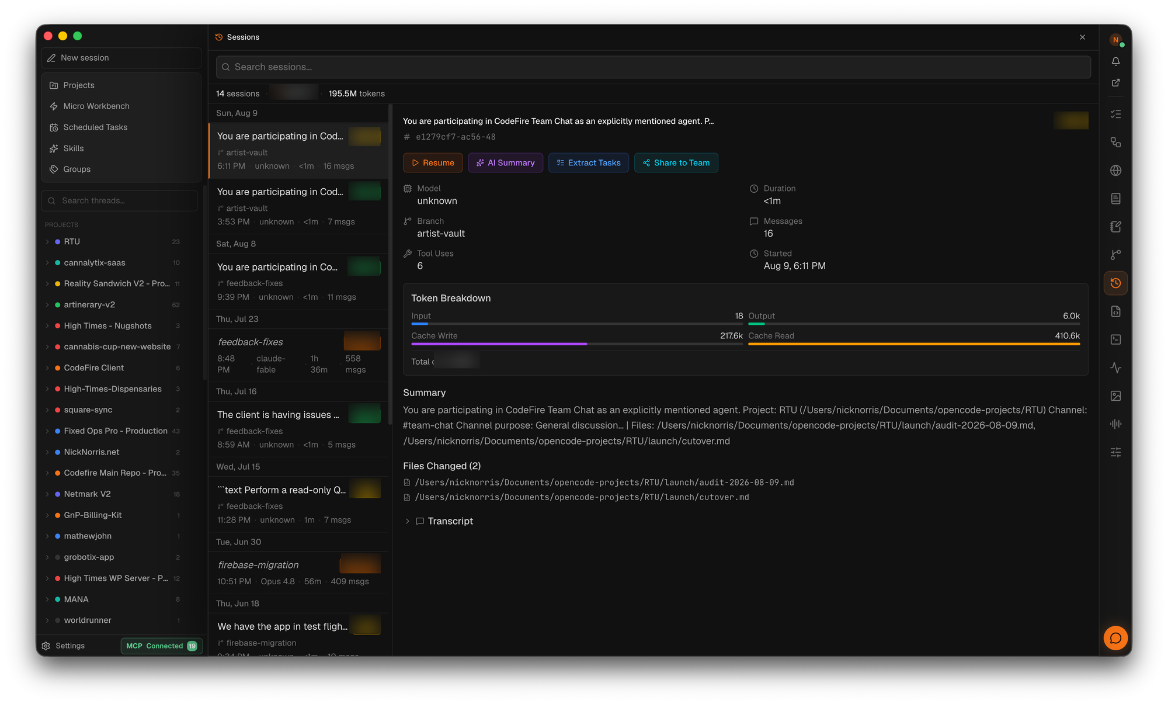This screenshot has height=704, width=1168.
Task: Start a New session
Action: (x=121, y=58)
